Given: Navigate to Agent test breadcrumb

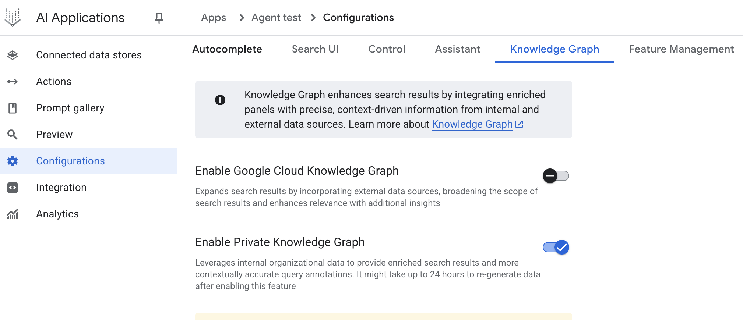Looking at the screenshot, I should pyautogui.click(x=276, y=18).
